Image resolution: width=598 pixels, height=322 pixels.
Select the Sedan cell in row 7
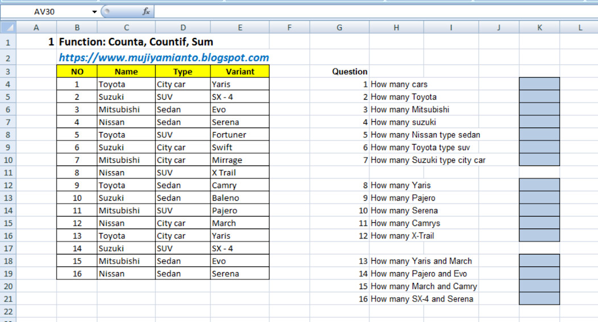[183, 122]
